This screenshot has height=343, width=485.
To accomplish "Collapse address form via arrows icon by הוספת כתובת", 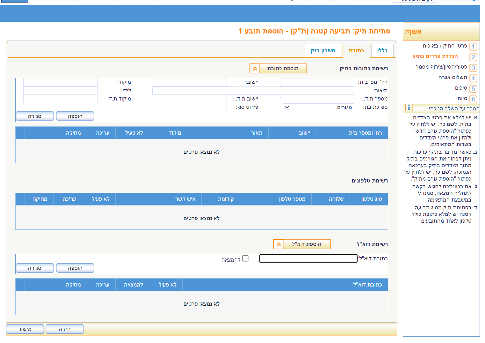I will [255, 69].
